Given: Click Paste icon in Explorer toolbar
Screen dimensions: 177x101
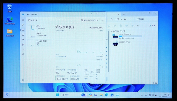Looking at the screenshot, I should (x=121, y=26).
